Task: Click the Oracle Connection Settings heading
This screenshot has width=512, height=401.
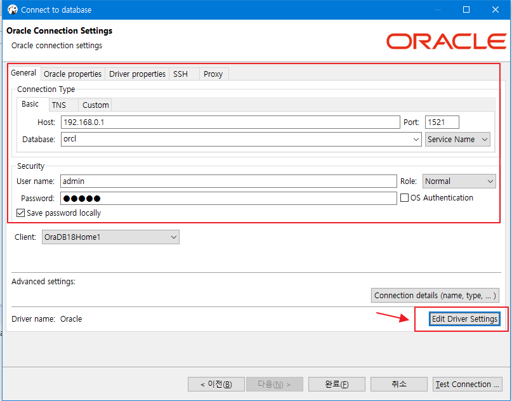Action: [x=60, y=30]
